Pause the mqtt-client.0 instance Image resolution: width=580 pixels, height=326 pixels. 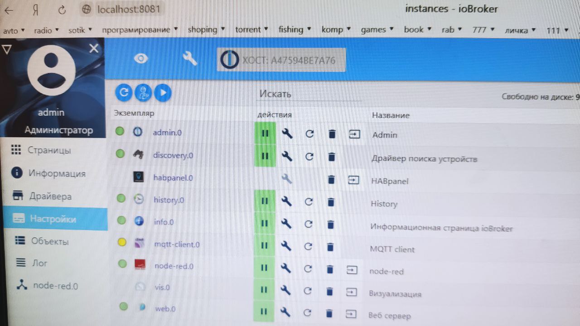[265, 246]
